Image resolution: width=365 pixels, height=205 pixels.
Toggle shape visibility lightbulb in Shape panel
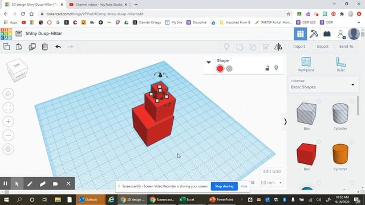[276, 68]
